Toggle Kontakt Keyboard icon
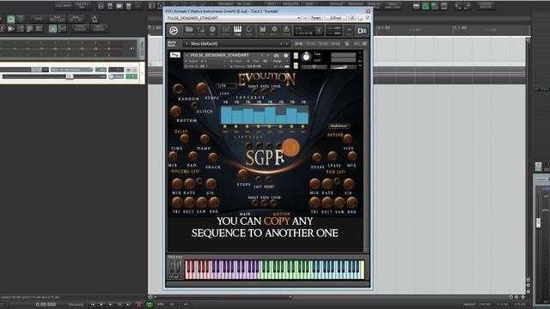The image size is (550, 309). pyautogui.click(x=237, y=30)
